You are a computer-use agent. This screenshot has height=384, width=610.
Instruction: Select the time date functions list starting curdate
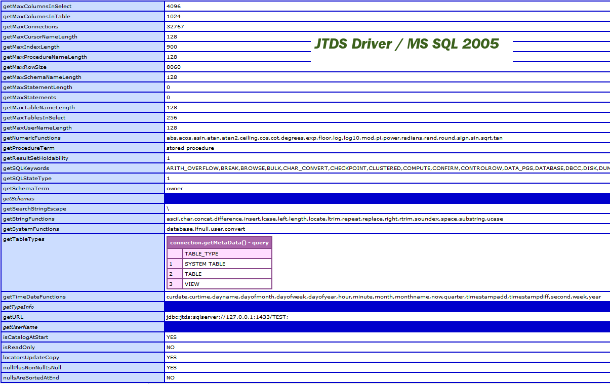pyautogui.click(x=384, y=297)
